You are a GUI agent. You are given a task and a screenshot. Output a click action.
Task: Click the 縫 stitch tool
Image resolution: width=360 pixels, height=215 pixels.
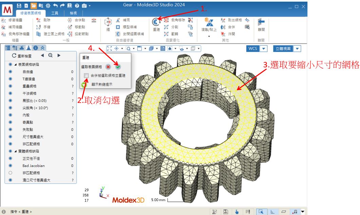108,24
